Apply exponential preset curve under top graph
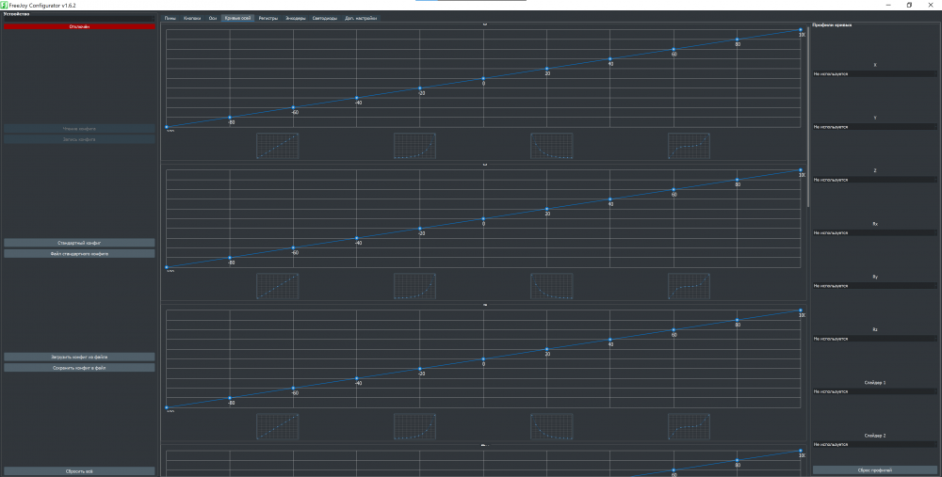The height and width of the screenshot is (477, 942). pyautogui.click(x=414, y=146)
